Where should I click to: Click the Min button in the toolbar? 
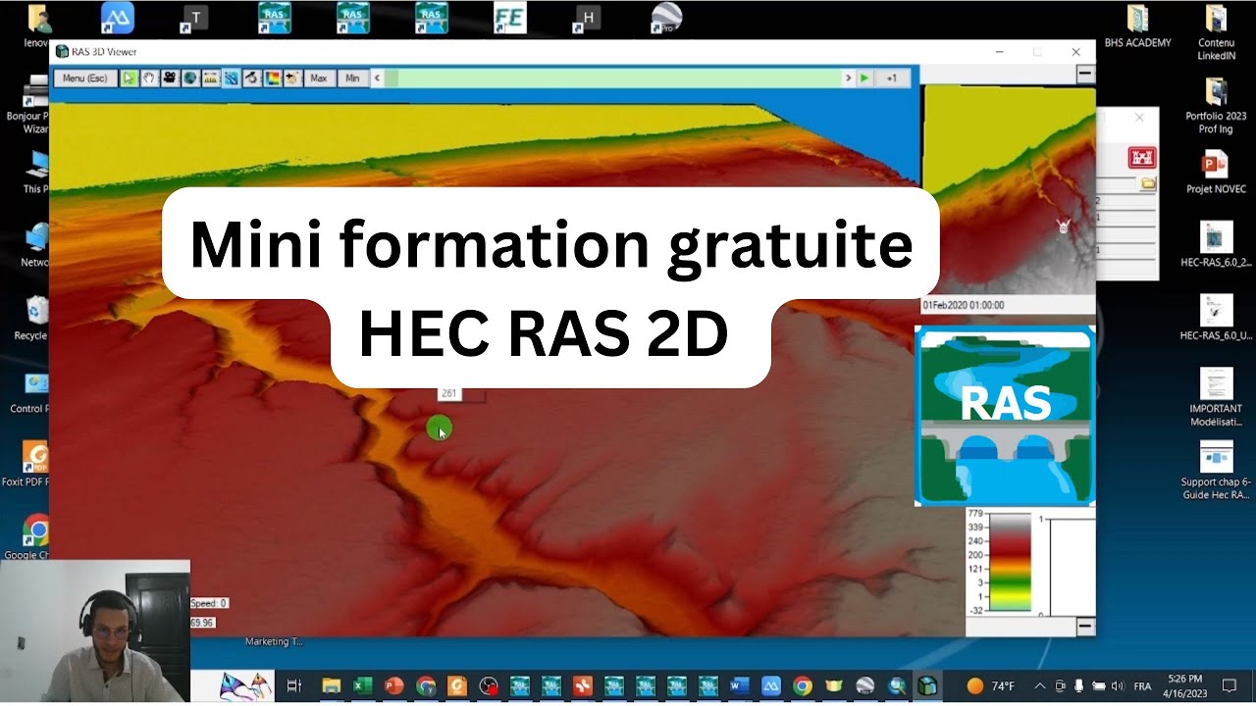click(352, 77)
